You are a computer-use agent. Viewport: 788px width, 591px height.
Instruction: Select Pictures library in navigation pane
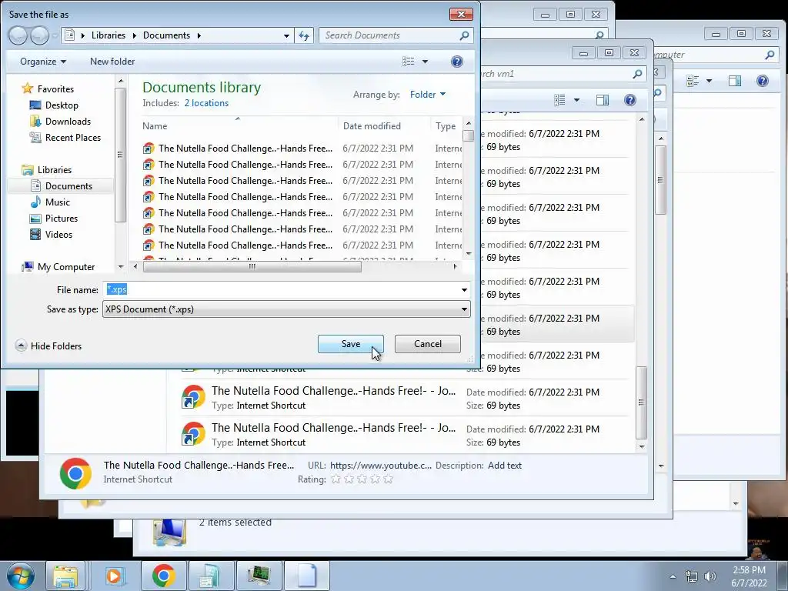(62, 218)
